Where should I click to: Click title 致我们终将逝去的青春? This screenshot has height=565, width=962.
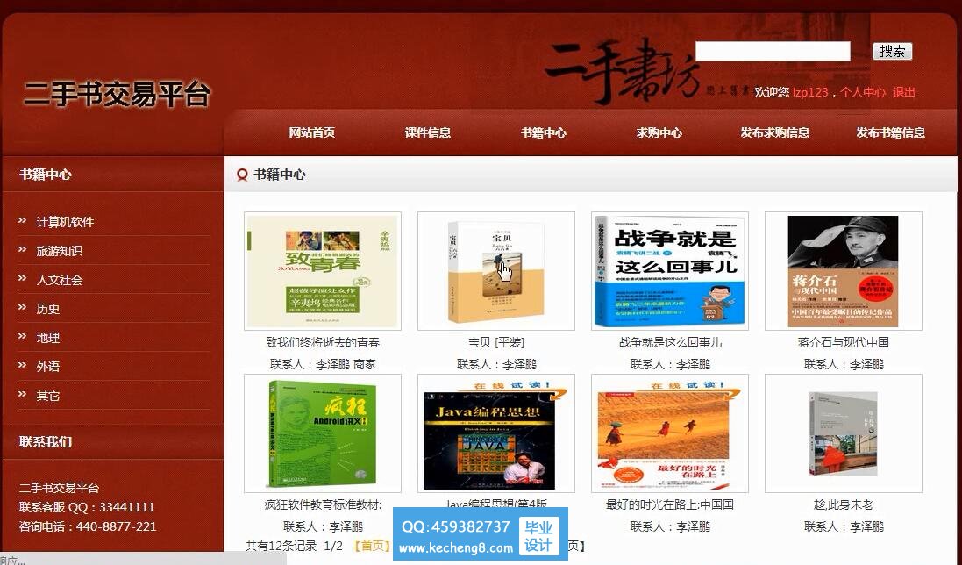click(323, 342)
